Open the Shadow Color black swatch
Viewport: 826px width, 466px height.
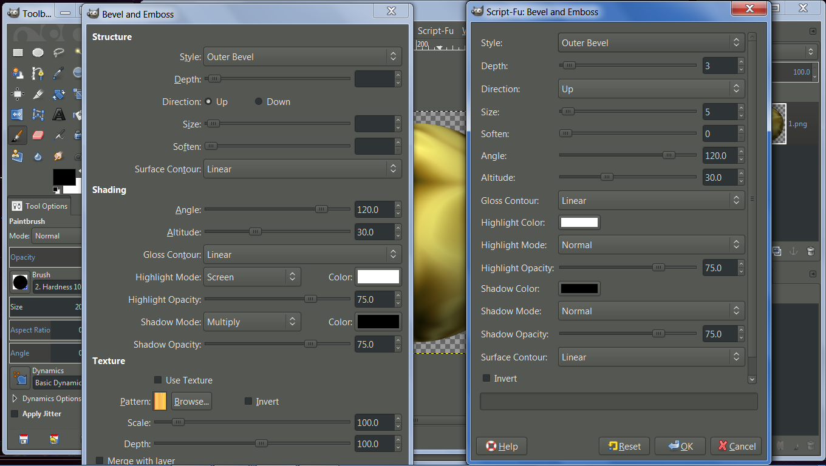[579, 289]
